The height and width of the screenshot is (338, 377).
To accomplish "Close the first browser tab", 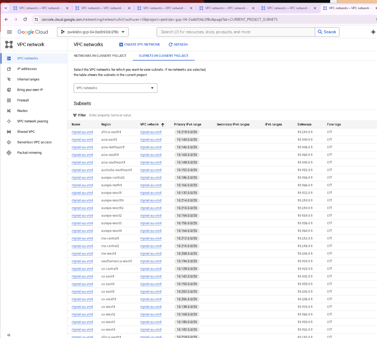I will pyautogui.click(x=67, y=8).
